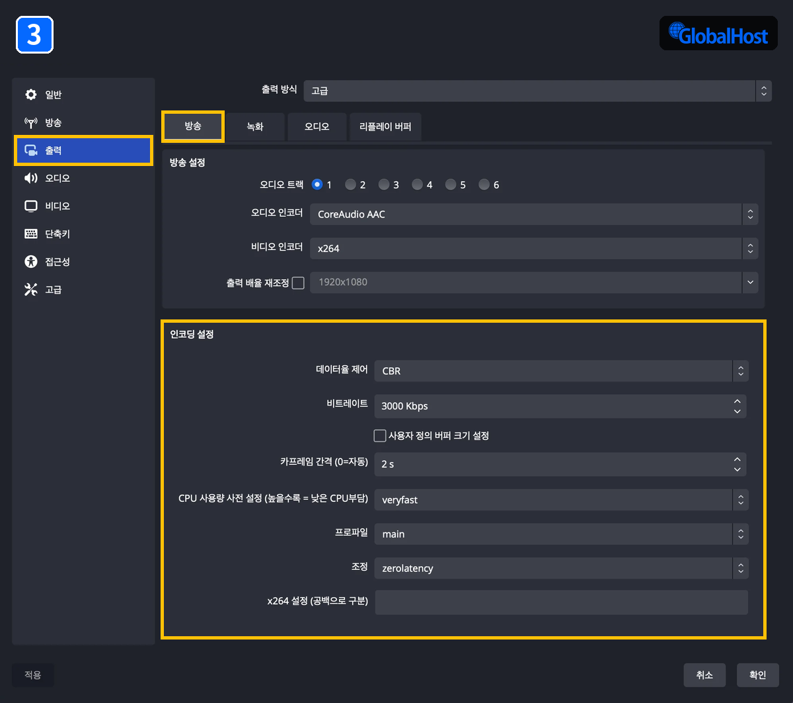
Task: Switch to the 녹화 tab
Action: (255, 126)
